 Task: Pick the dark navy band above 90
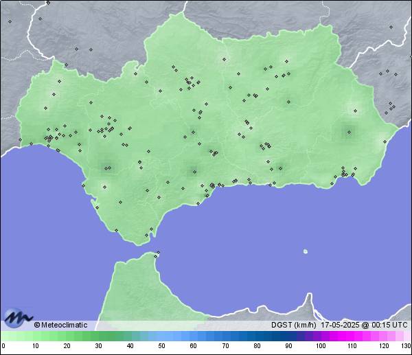pos(288,336)
